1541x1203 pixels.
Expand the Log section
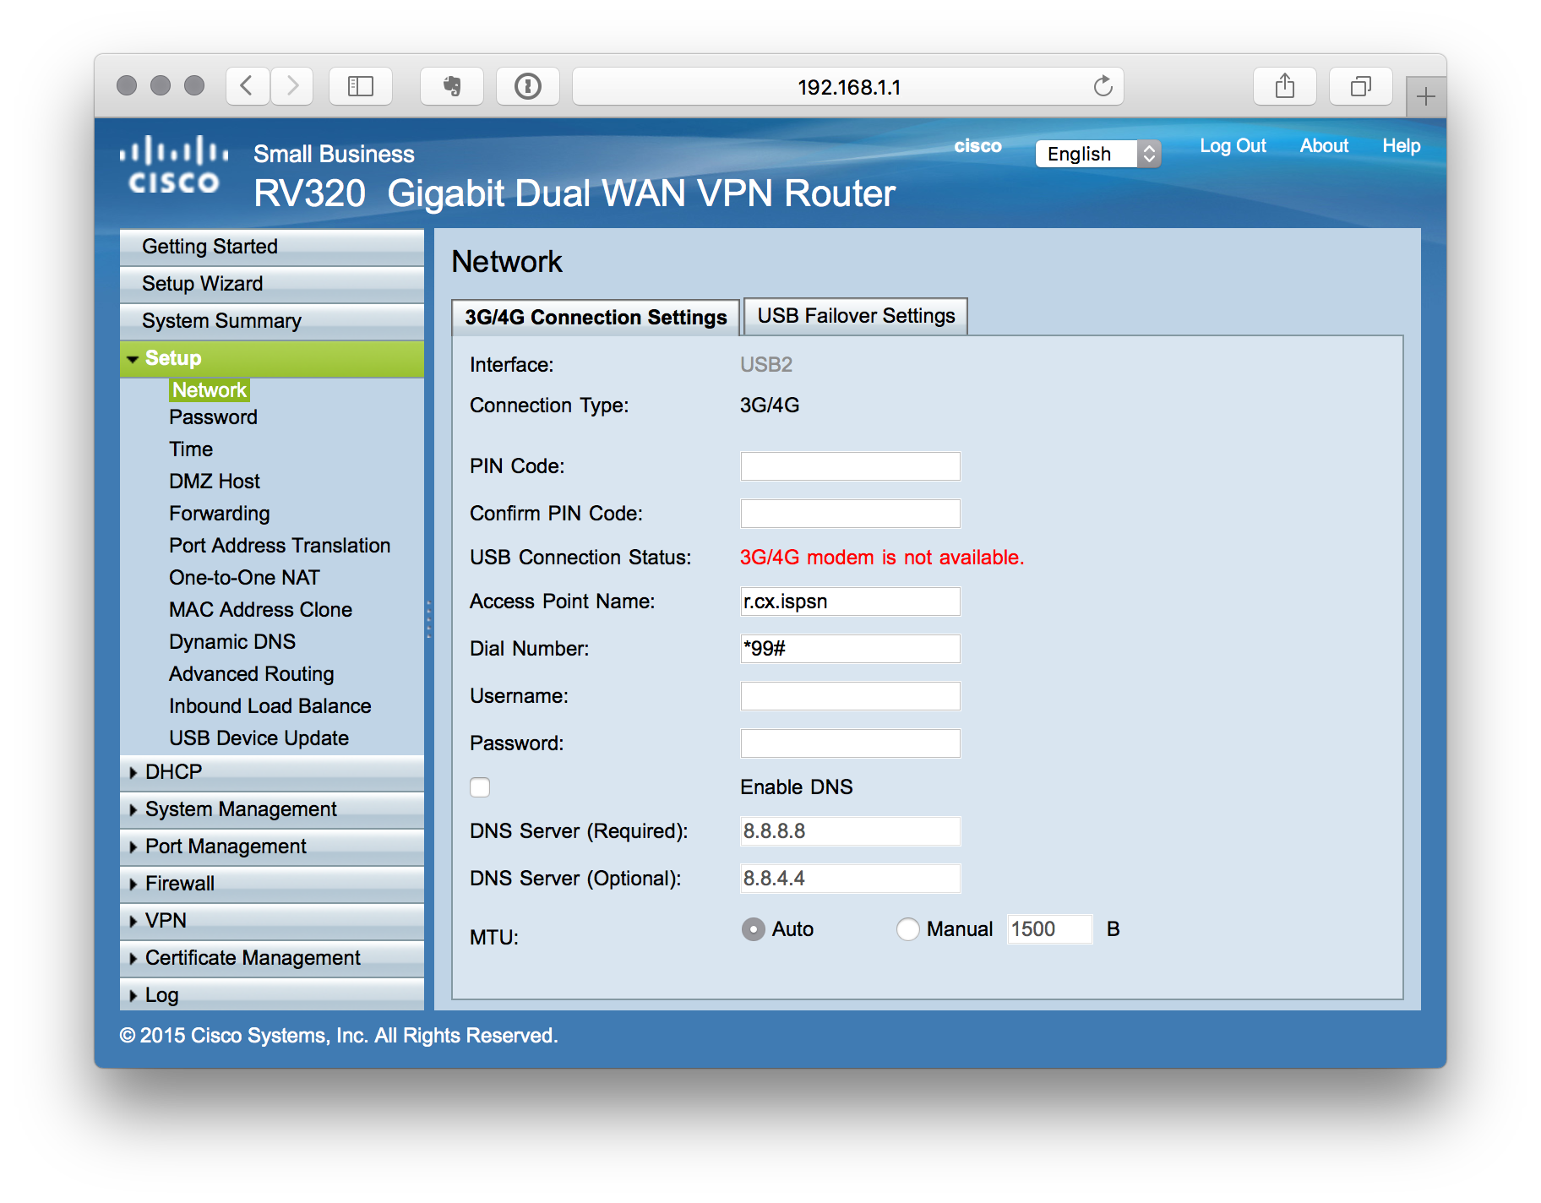pyautogui.click(x=272, y=994)
